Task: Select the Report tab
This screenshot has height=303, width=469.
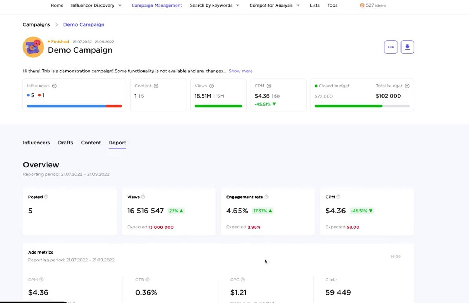Action: (x=117, y=143)
